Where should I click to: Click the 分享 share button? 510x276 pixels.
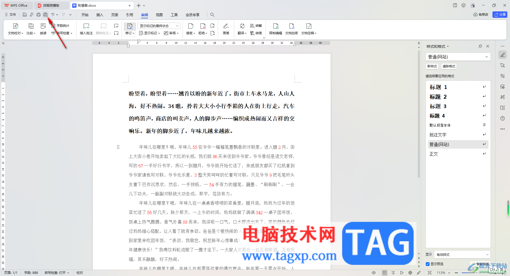pyautogui.click(x=500, y=15)
